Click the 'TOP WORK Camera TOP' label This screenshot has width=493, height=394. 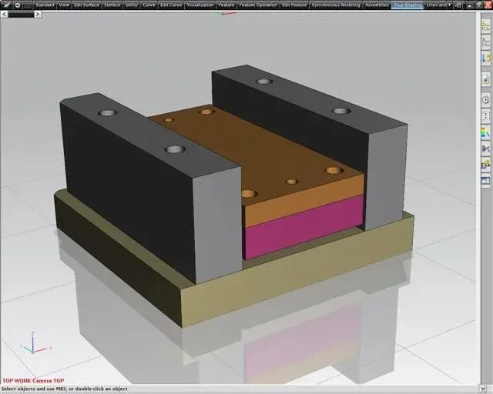(33, 381)
